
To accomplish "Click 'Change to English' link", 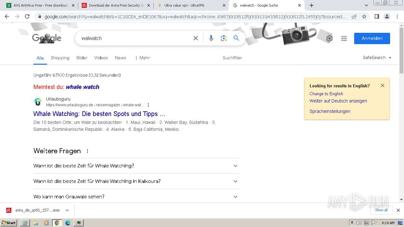I will coord(326,94).
